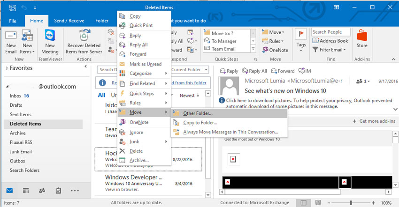Click Mark as Unread in context menu
The image size is (399, 207).
[x=145, y=64]
